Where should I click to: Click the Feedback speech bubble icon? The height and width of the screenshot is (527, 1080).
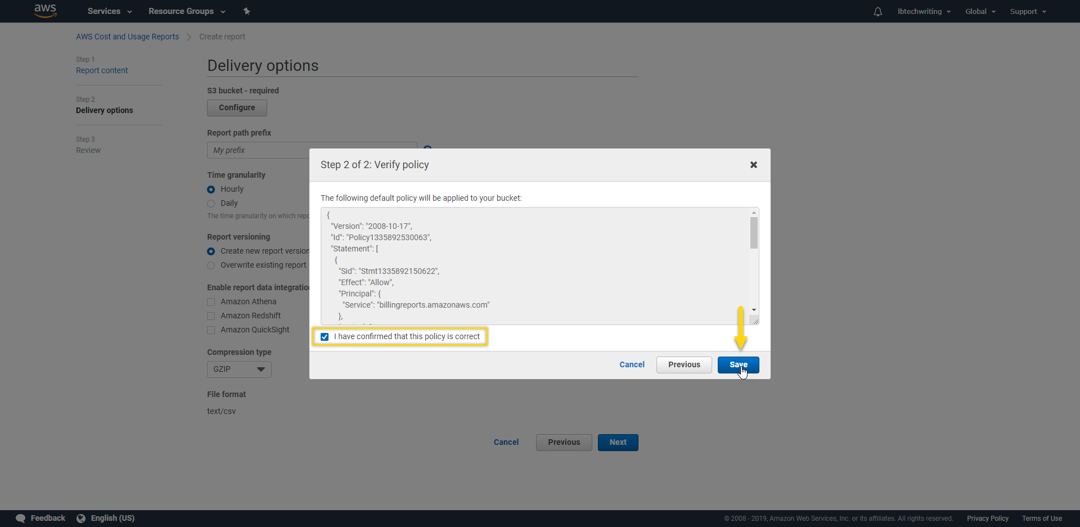21,518
